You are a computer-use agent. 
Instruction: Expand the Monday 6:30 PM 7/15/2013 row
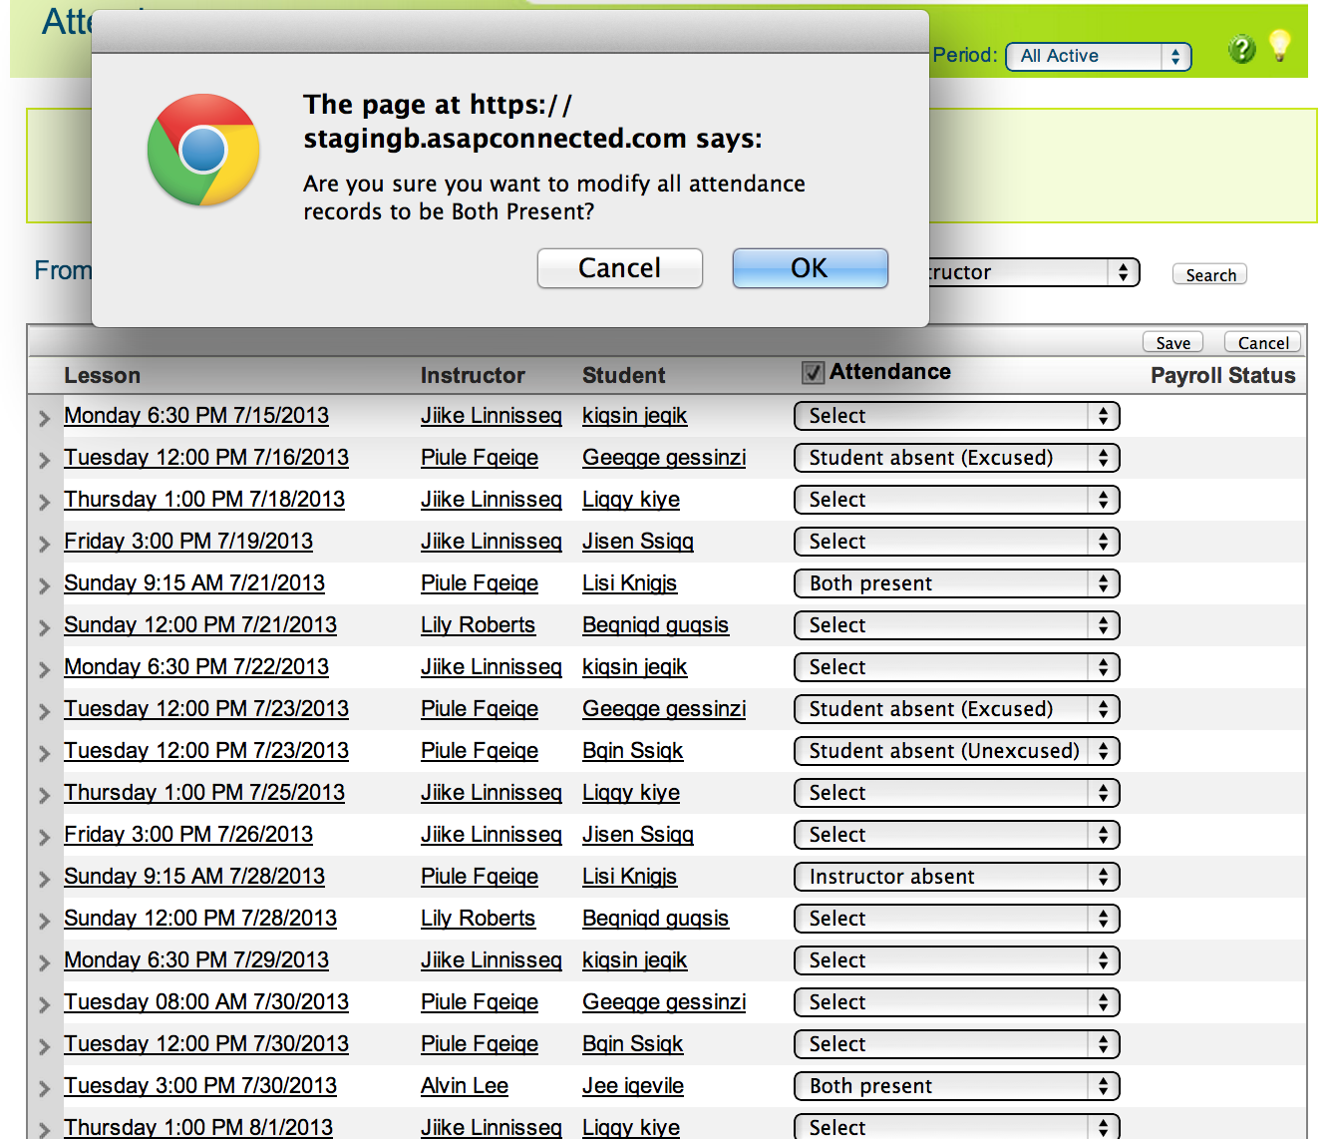[44, 418]
